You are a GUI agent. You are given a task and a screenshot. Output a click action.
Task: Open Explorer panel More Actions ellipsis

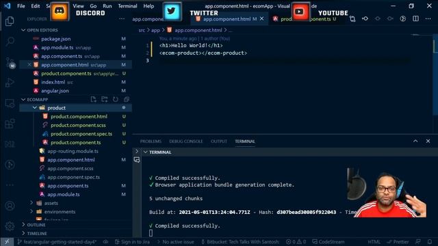coord(122,19)
